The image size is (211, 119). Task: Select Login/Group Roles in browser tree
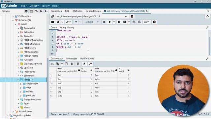tap(22, 115)
